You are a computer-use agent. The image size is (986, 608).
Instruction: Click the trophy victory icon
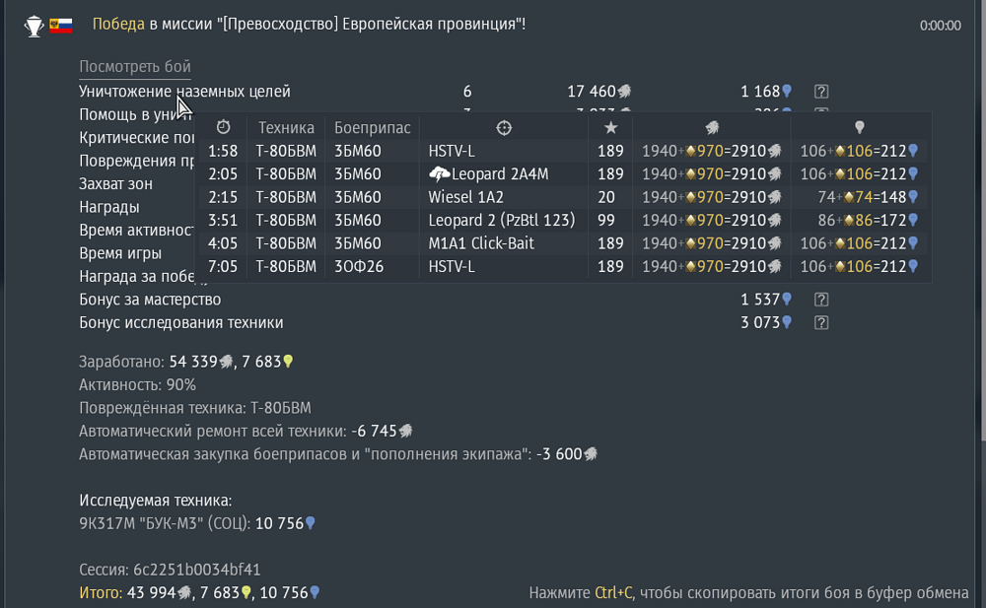pos(34,26)
